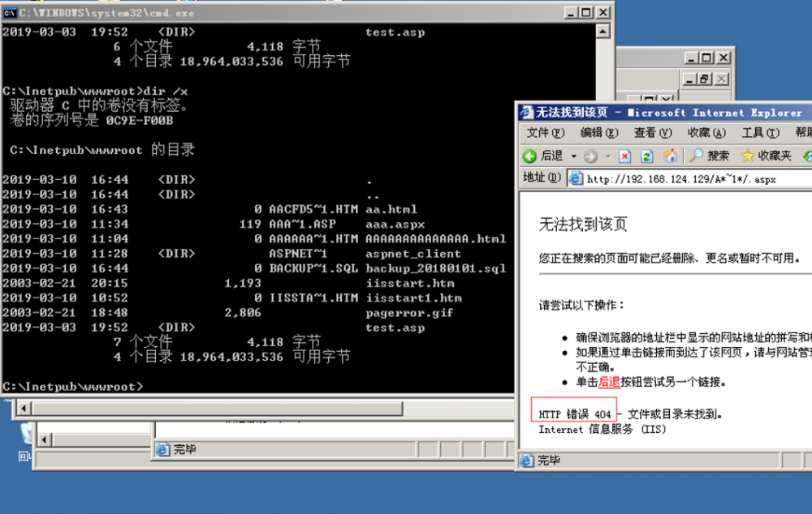
Task: Click 'iisstart.htm' file name in cmd
Action: pyautogui.click(x=409, y=284)
